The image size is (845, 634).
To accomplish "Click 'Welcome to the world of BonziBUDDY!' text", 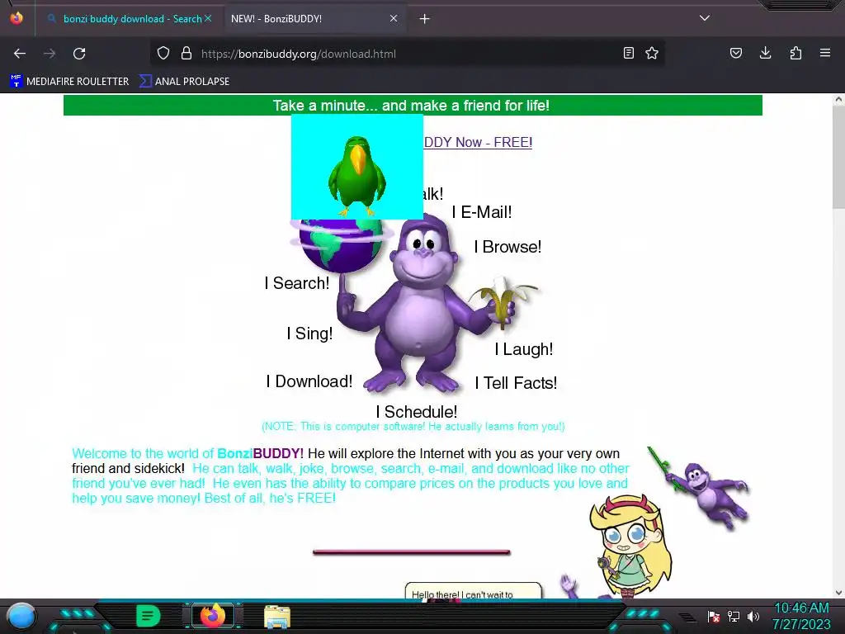I will coord(187,453).
